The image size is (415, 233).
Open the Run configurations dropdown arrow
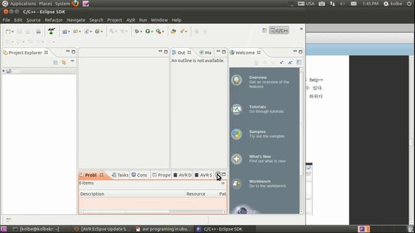point(152,32)
